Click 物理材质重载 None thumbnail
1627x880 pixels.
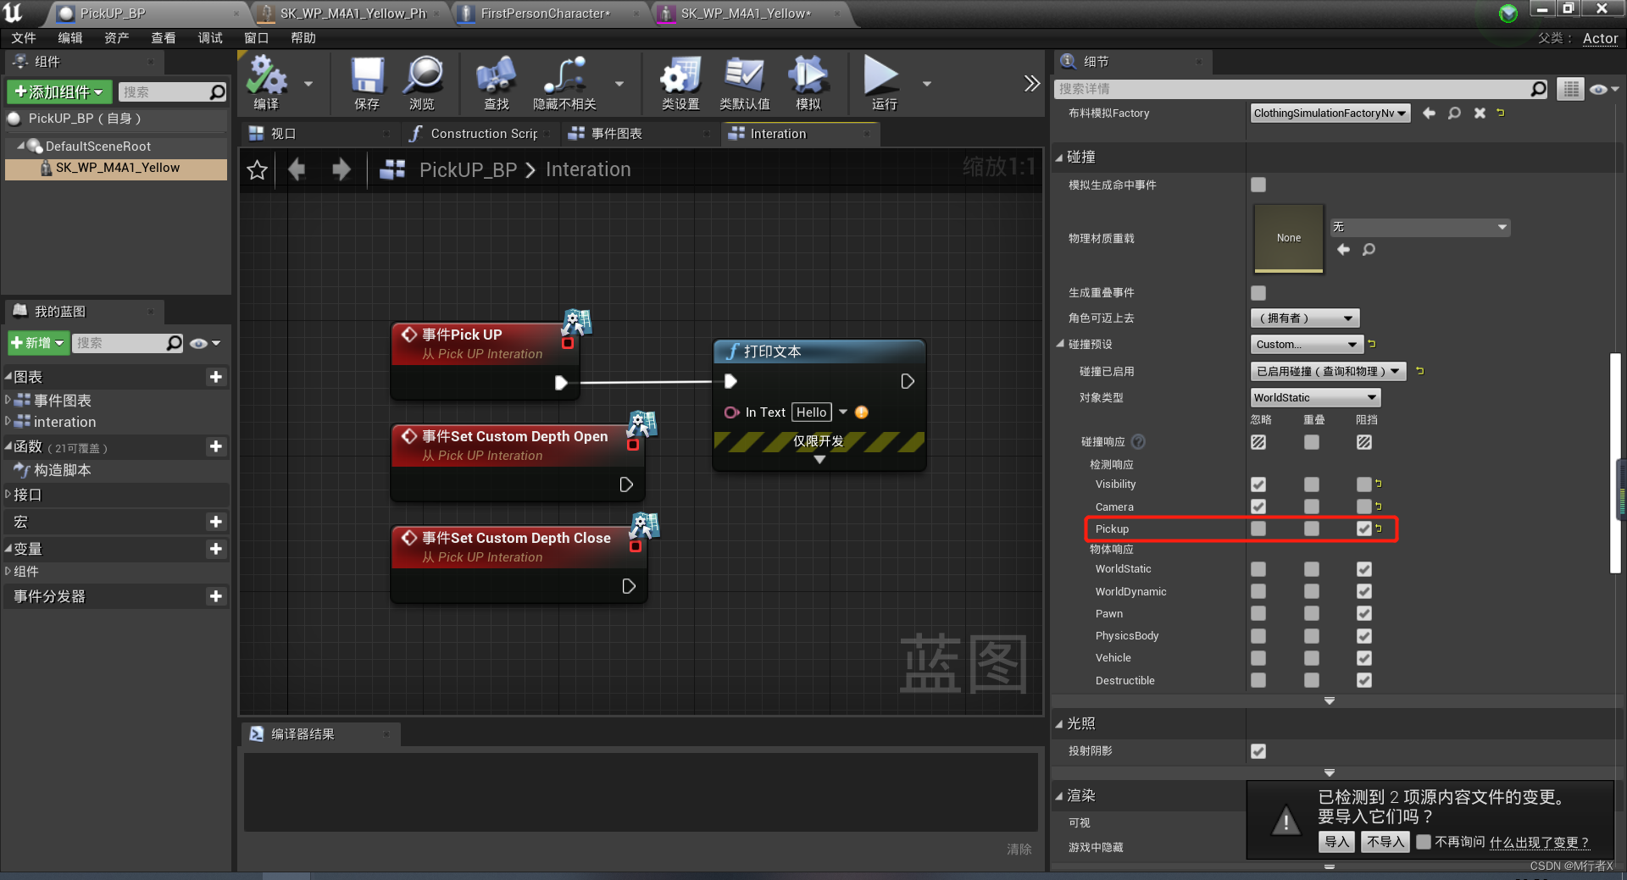[x=1288, y=238]
